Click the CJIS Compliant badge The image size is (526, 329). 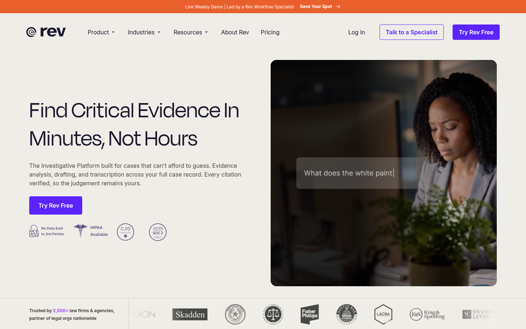tap(125, 232)
